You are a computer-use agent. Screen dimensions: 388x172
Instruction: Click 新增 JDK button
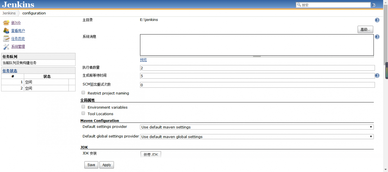[x=151, y=154]
